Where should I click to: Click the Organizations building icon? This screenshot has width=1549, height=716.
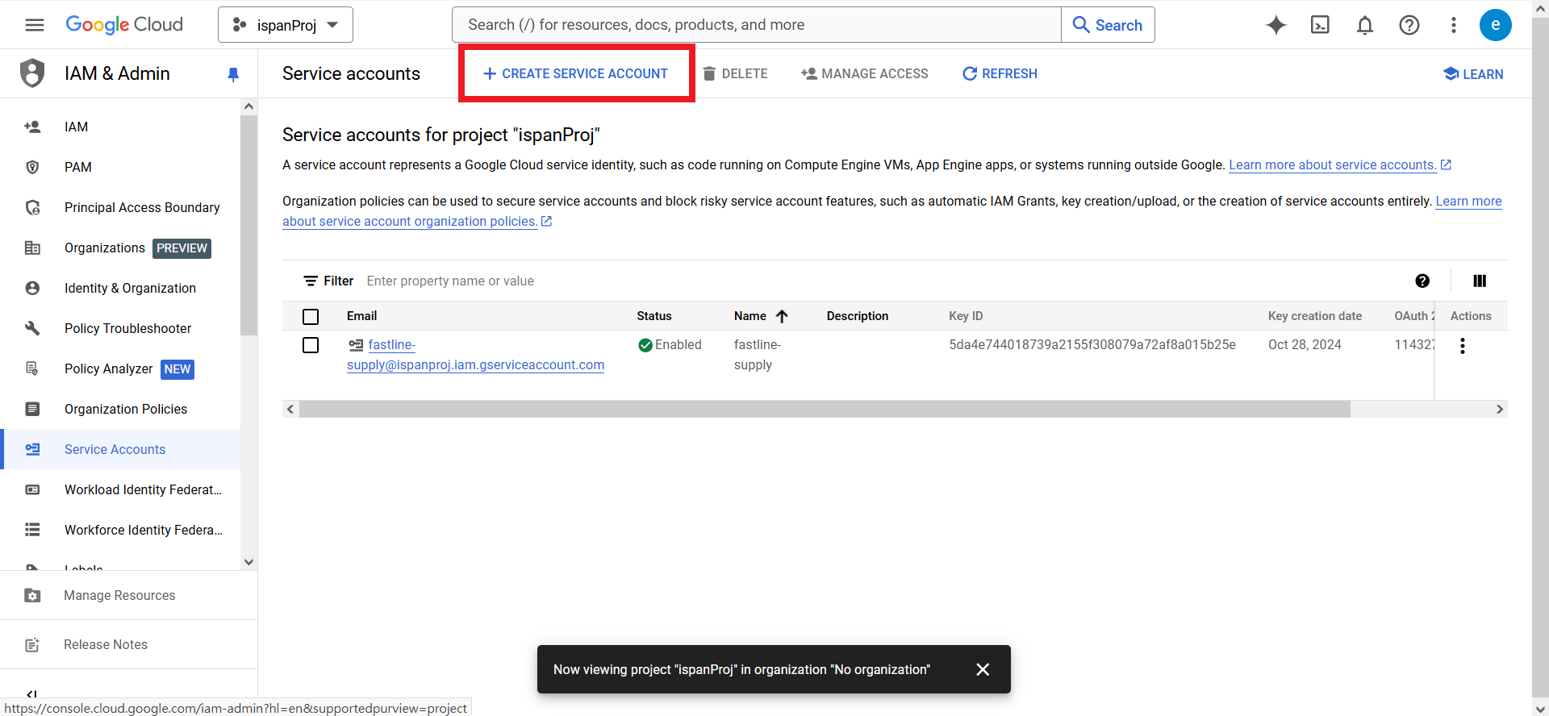(32, 248)
